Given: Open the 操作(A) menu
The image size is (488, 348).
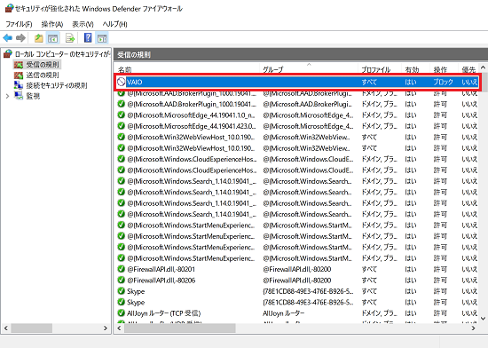Looking at the screenshot, I should point(52,24).
